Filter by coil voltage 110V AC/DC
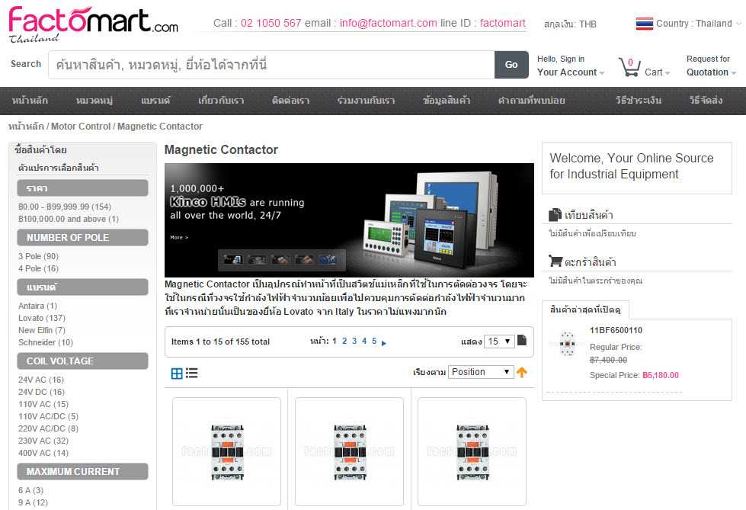Screen dimensions: 746x510 (48, 416)
